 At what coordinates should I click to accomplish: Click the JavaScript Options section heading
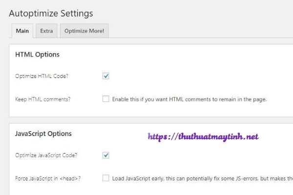point(43,134)
